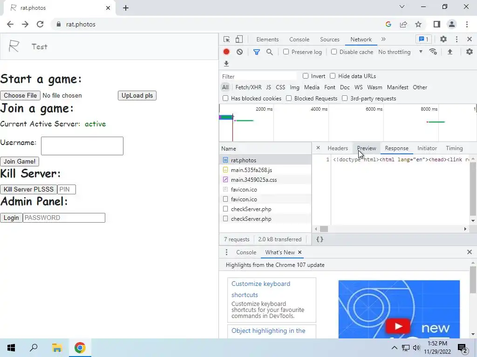Share this page icon in address bar

(x=403, y=24)
